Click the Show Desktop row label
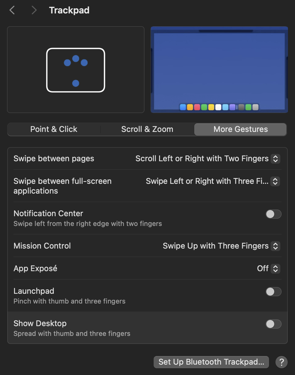 click(40, 323)
